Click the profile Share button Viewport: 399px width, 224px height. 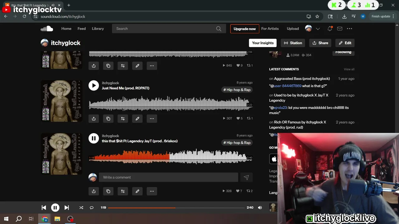320,43
